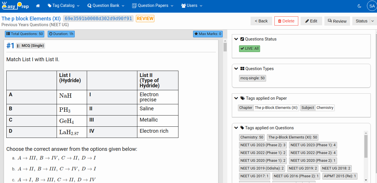Click the LIVE: All status badge
Viewport: 377px width, 183px height.
[x=249, y=49]
